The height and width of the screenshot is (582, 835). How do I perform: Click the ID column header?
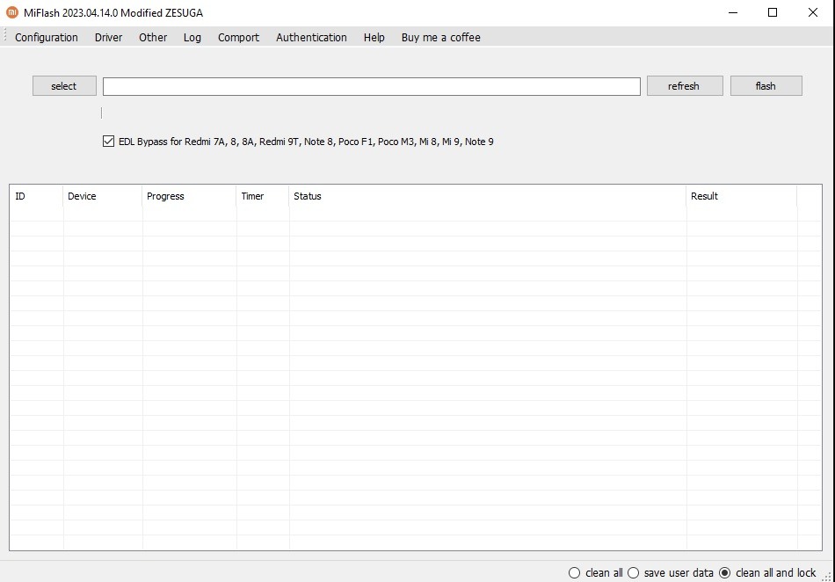[x=36, y=196]
